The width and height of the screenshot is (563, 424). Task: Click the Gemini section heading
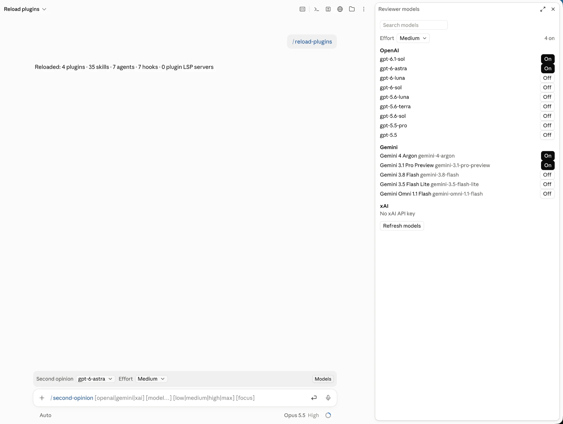[389, 147]
